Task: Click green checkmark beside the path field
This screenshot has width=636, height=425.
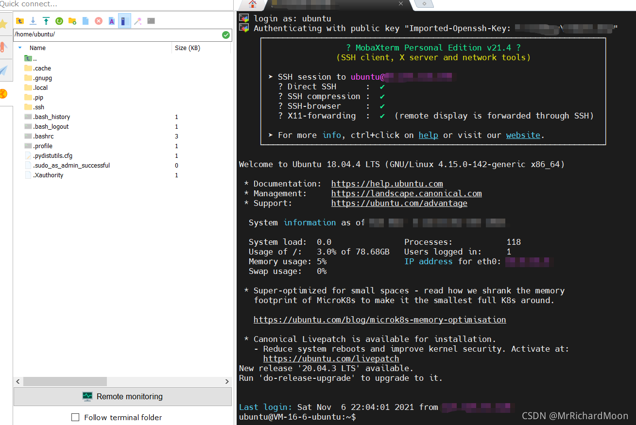Action: (225, 35)
